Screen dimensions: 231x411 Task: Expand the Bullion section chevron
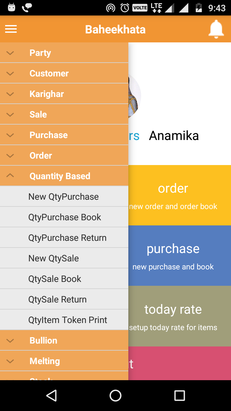point(10,340)
